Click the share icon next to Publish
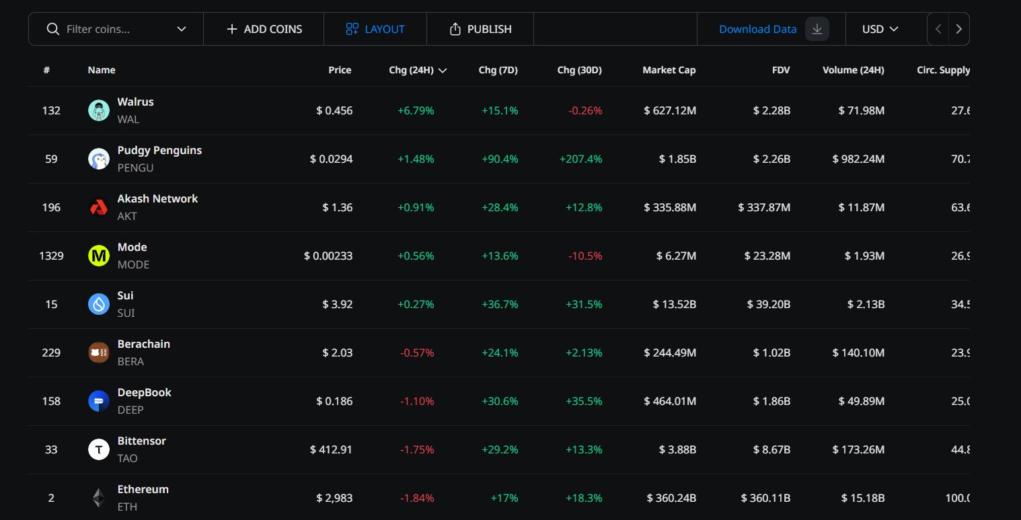The width and height of the screenshot is (1021, 520). pyautogui.click(x=455, y=29)
